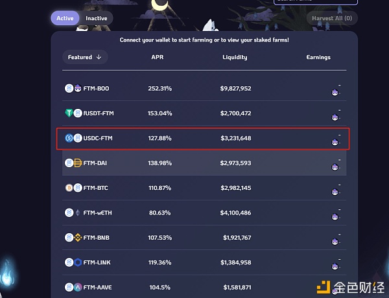Click the LINK hexagon icon
This screenshot has width=389, height=298.
(78, 262)
